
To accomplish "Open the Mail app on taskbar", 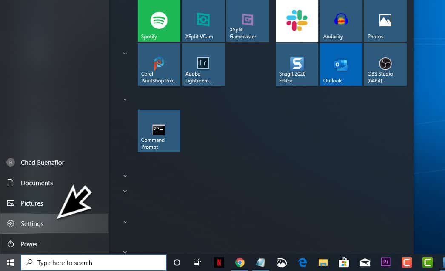I will click(365, 263).
